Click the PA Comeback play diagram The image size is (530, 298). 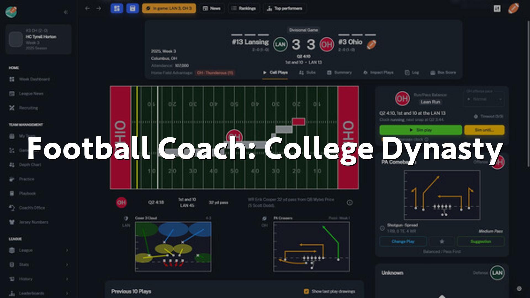click(442, 195)
